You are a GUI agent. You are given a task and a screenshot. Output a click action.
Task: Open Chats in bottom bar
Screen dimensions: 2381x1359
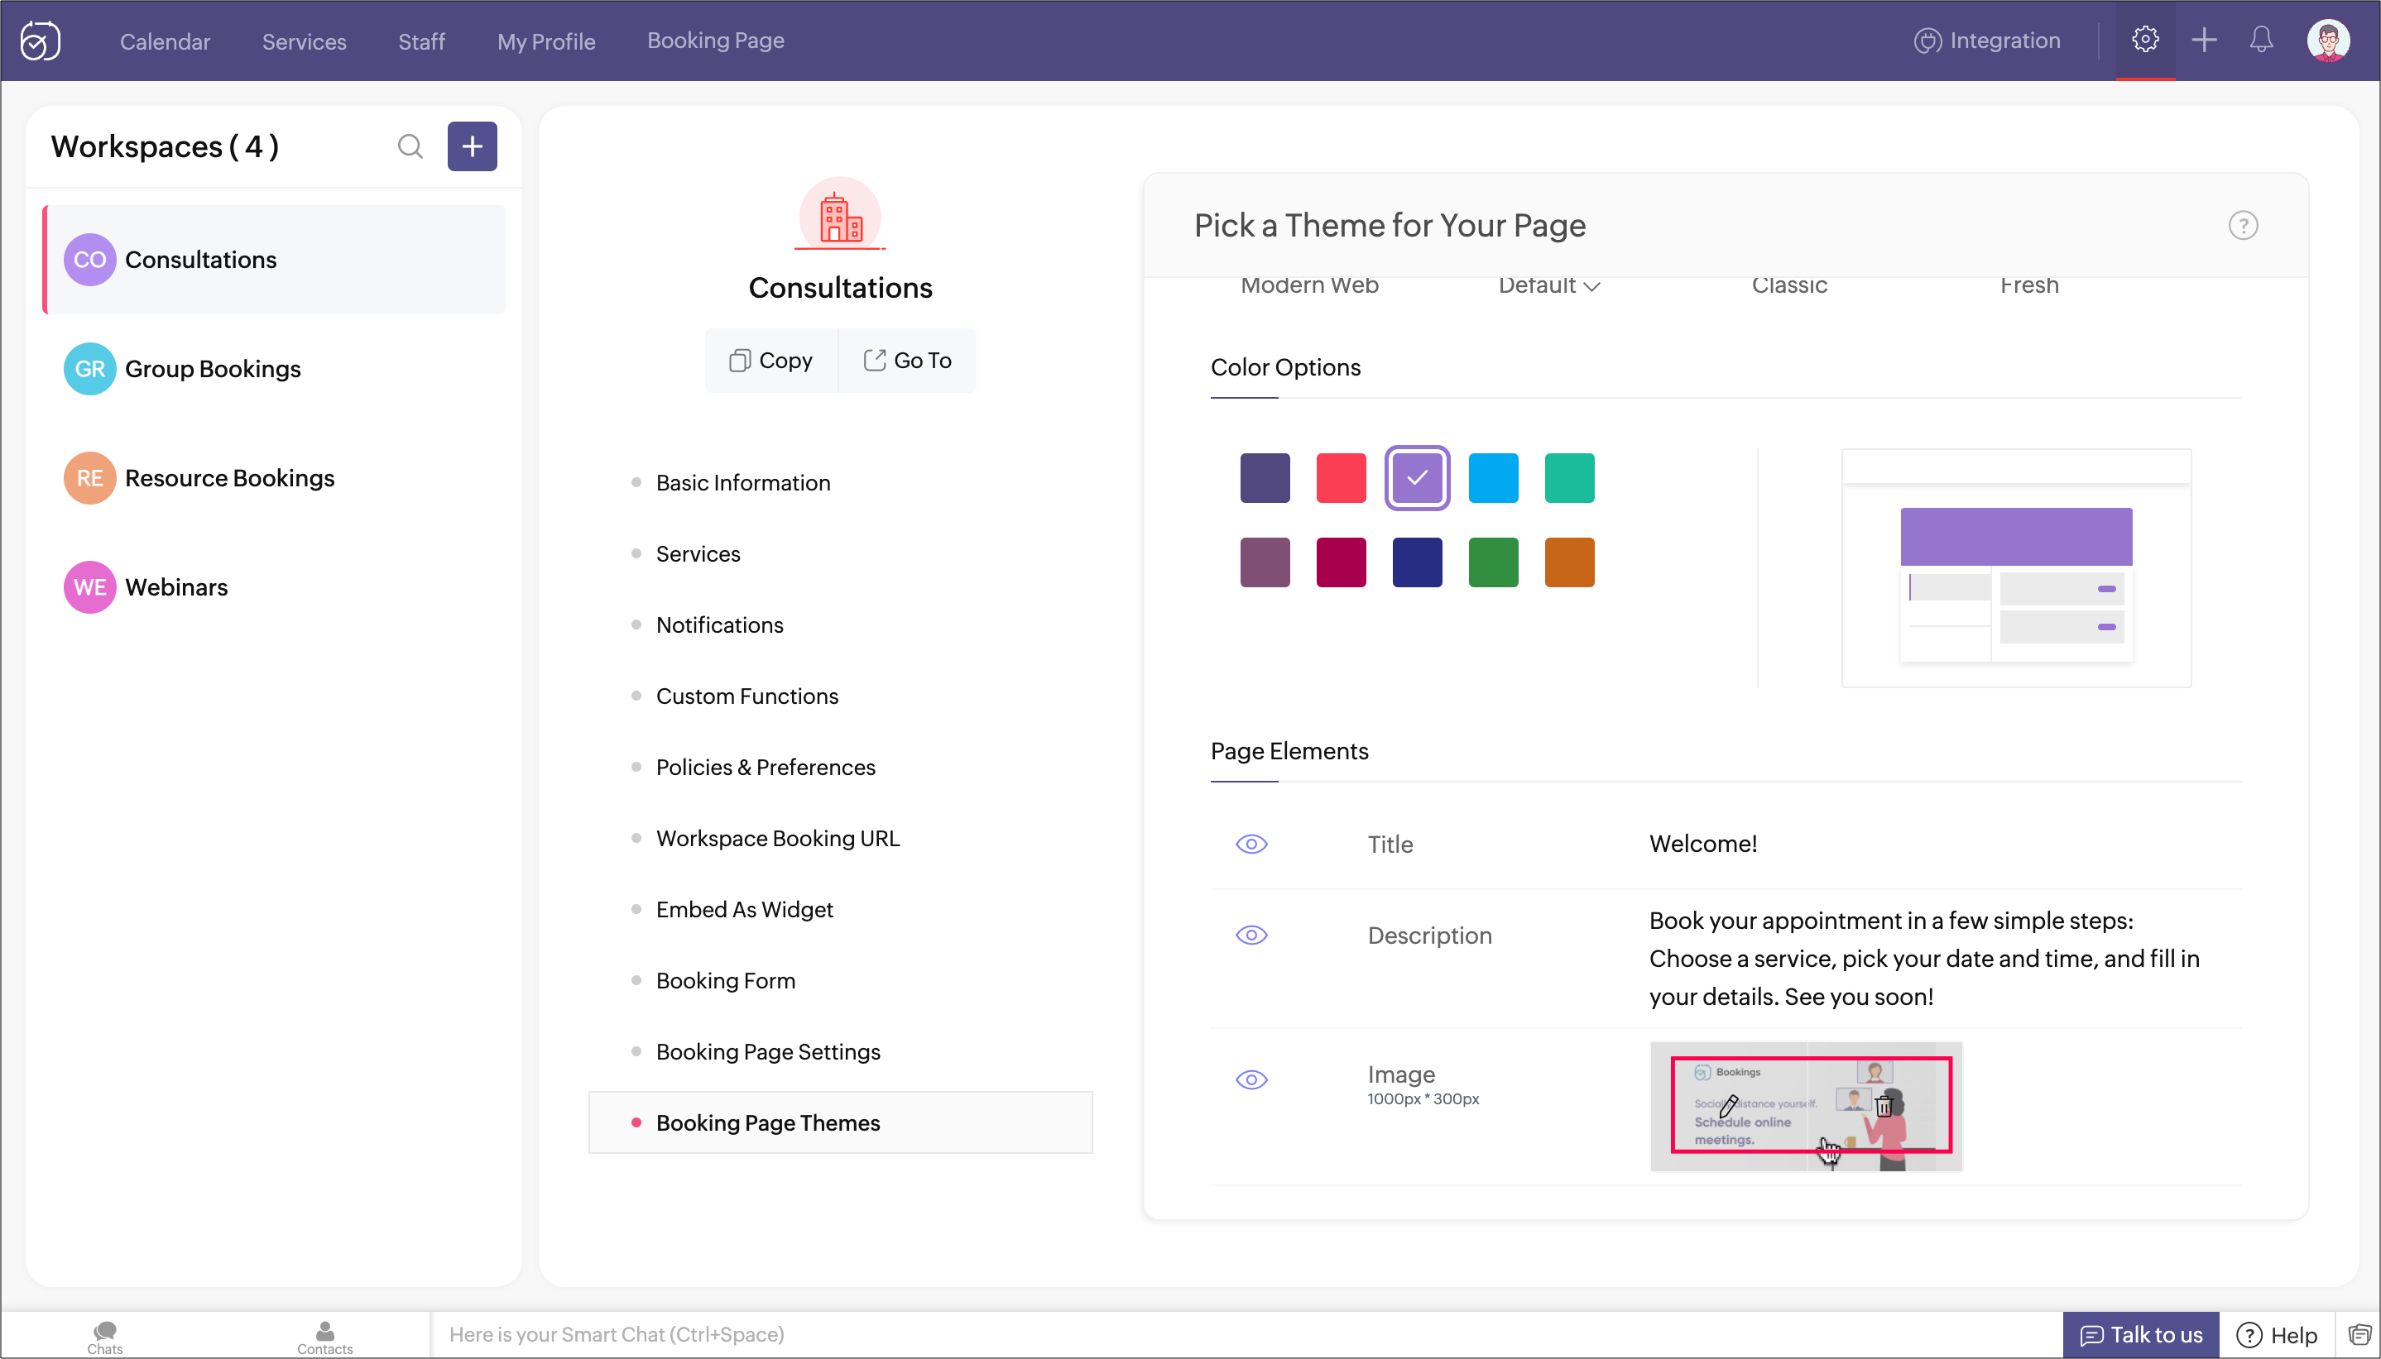tap(104, 1336)
